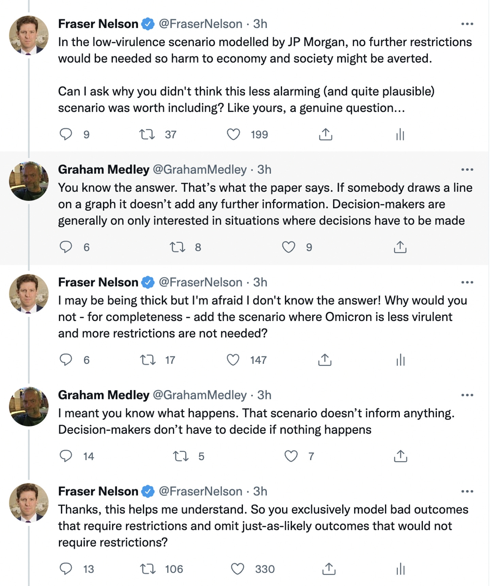Reply to Fraser Nelson's JP Morgan tweet
Viewport: 490px width, 586px height.
[67, 135]
